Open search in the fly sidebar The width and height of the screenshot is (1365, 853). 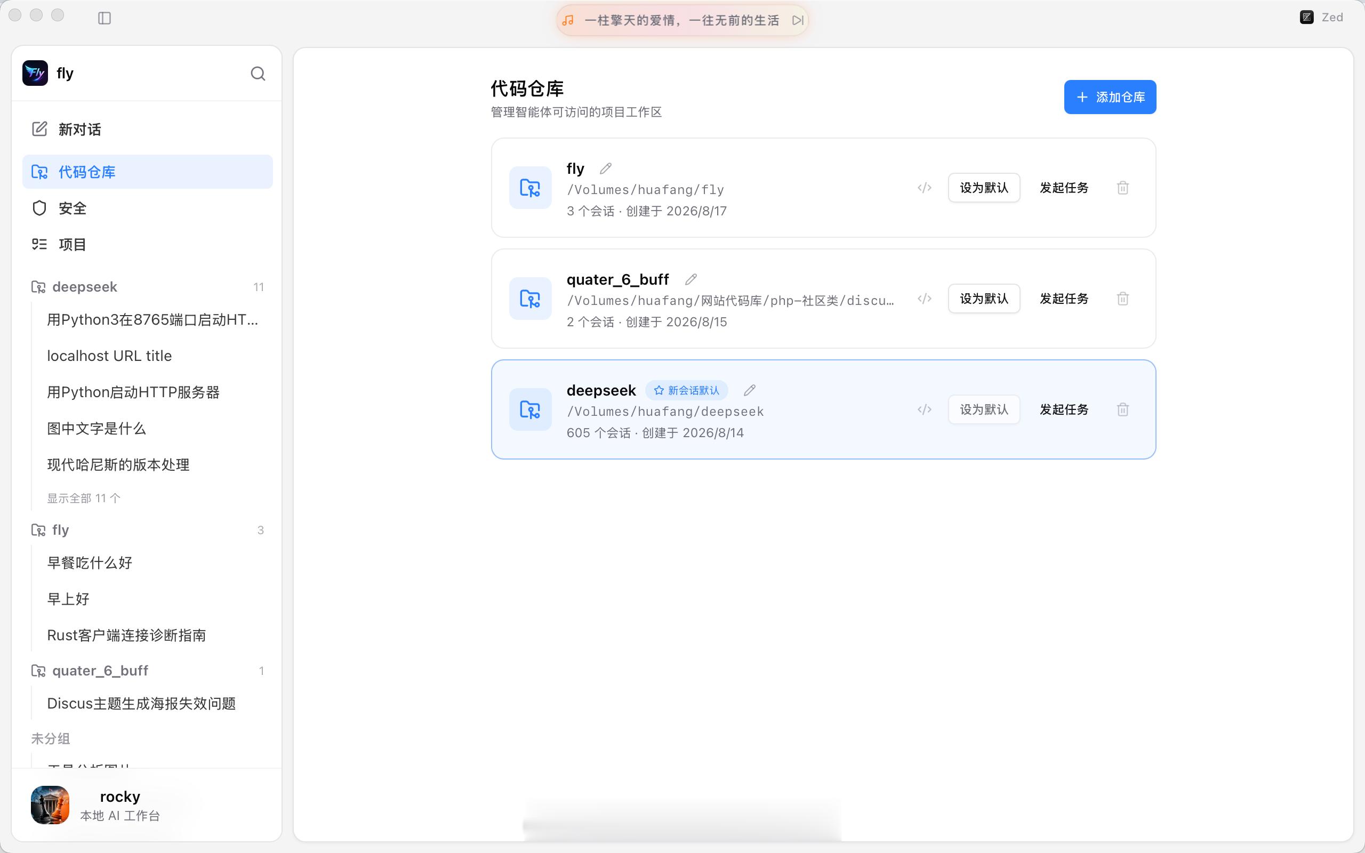click(x=258, y=74)
